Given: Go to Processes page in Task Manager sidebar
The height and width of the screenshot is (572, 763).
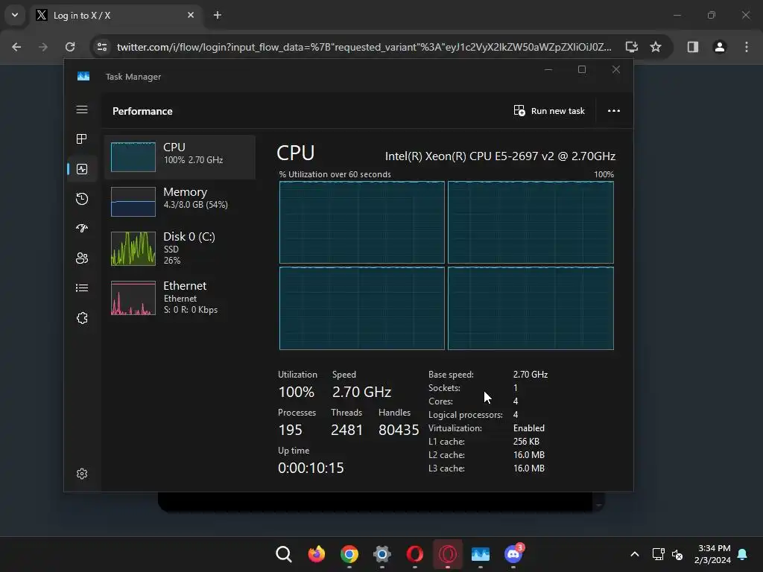Looking at the screenshot, I should coord(82,139).
